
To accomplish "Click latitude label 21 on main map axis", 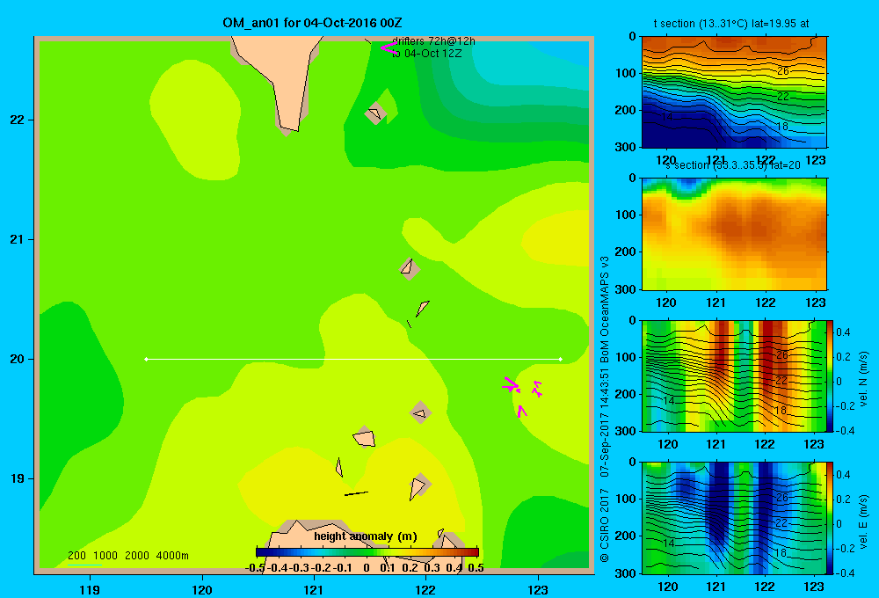I will point(18,239).
